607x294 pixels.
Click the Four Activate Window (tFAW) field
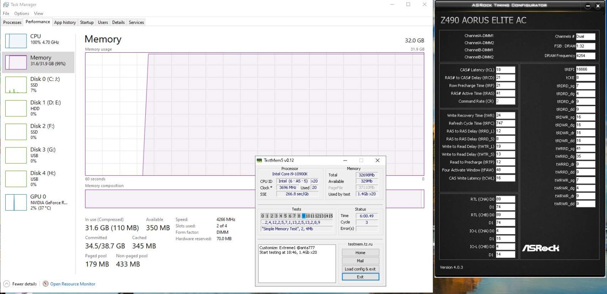coord(505,170)
